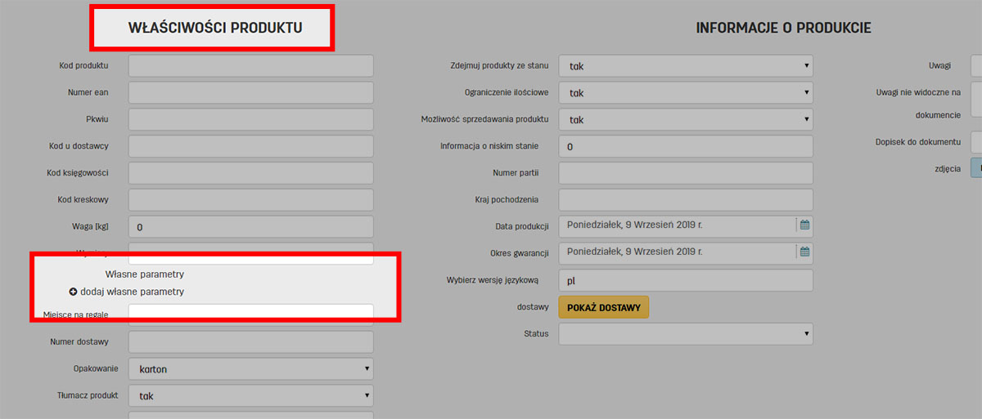The image size is (982, 419).
Task: Click the dodaj własne parametry link
Action: pyautogui.click(x=132, y=292)
